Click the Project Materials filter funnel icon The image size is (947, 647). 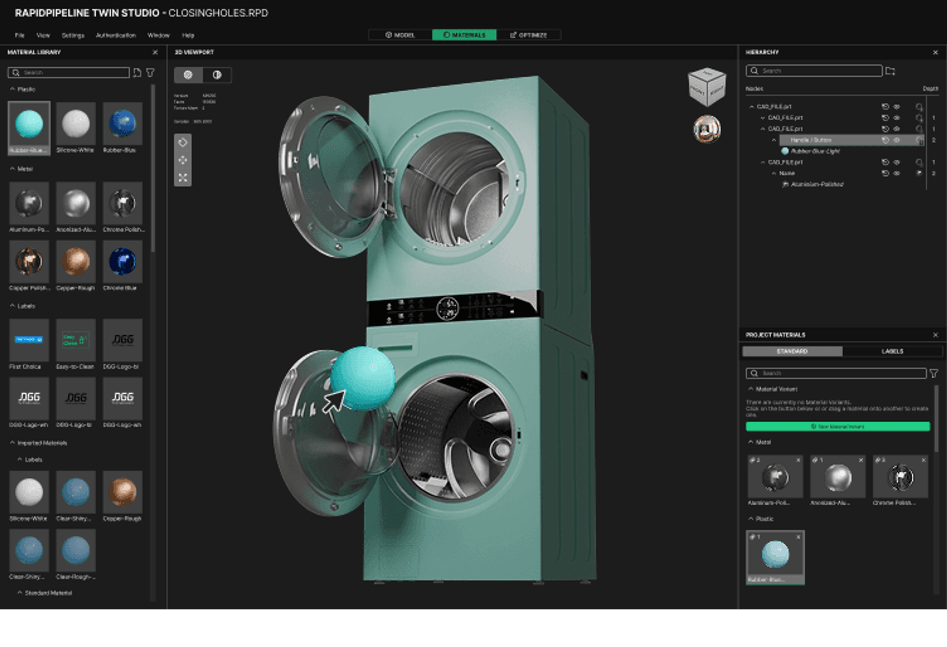(x=934, y=373)
